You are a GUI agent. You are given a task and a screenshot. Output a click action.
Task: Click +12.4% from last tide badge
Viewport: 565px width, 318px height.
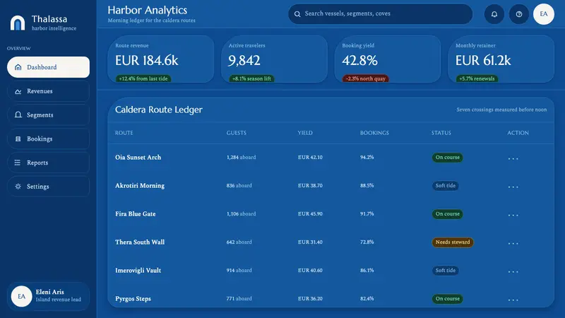(143, 78)
